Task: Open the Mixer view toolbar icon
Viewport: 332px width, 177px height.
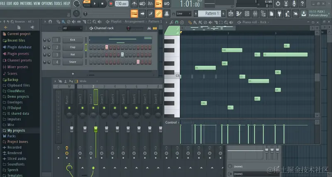Action: coord(255,14)
